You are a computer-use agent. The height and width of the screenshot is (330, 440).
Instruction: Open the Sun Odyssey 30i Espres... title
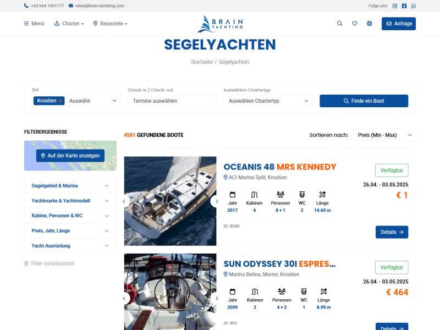coord(279,264)
